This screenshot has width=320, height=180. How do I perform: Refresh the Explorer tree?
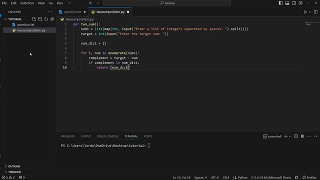tap(46, 19)
